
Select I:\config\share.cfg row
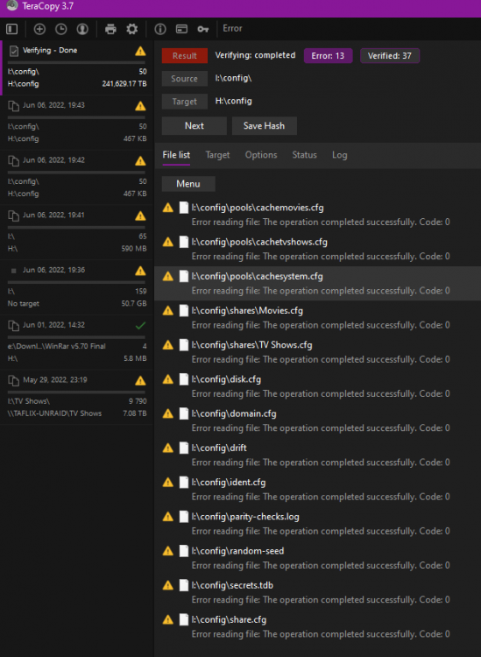coord(317,627)
